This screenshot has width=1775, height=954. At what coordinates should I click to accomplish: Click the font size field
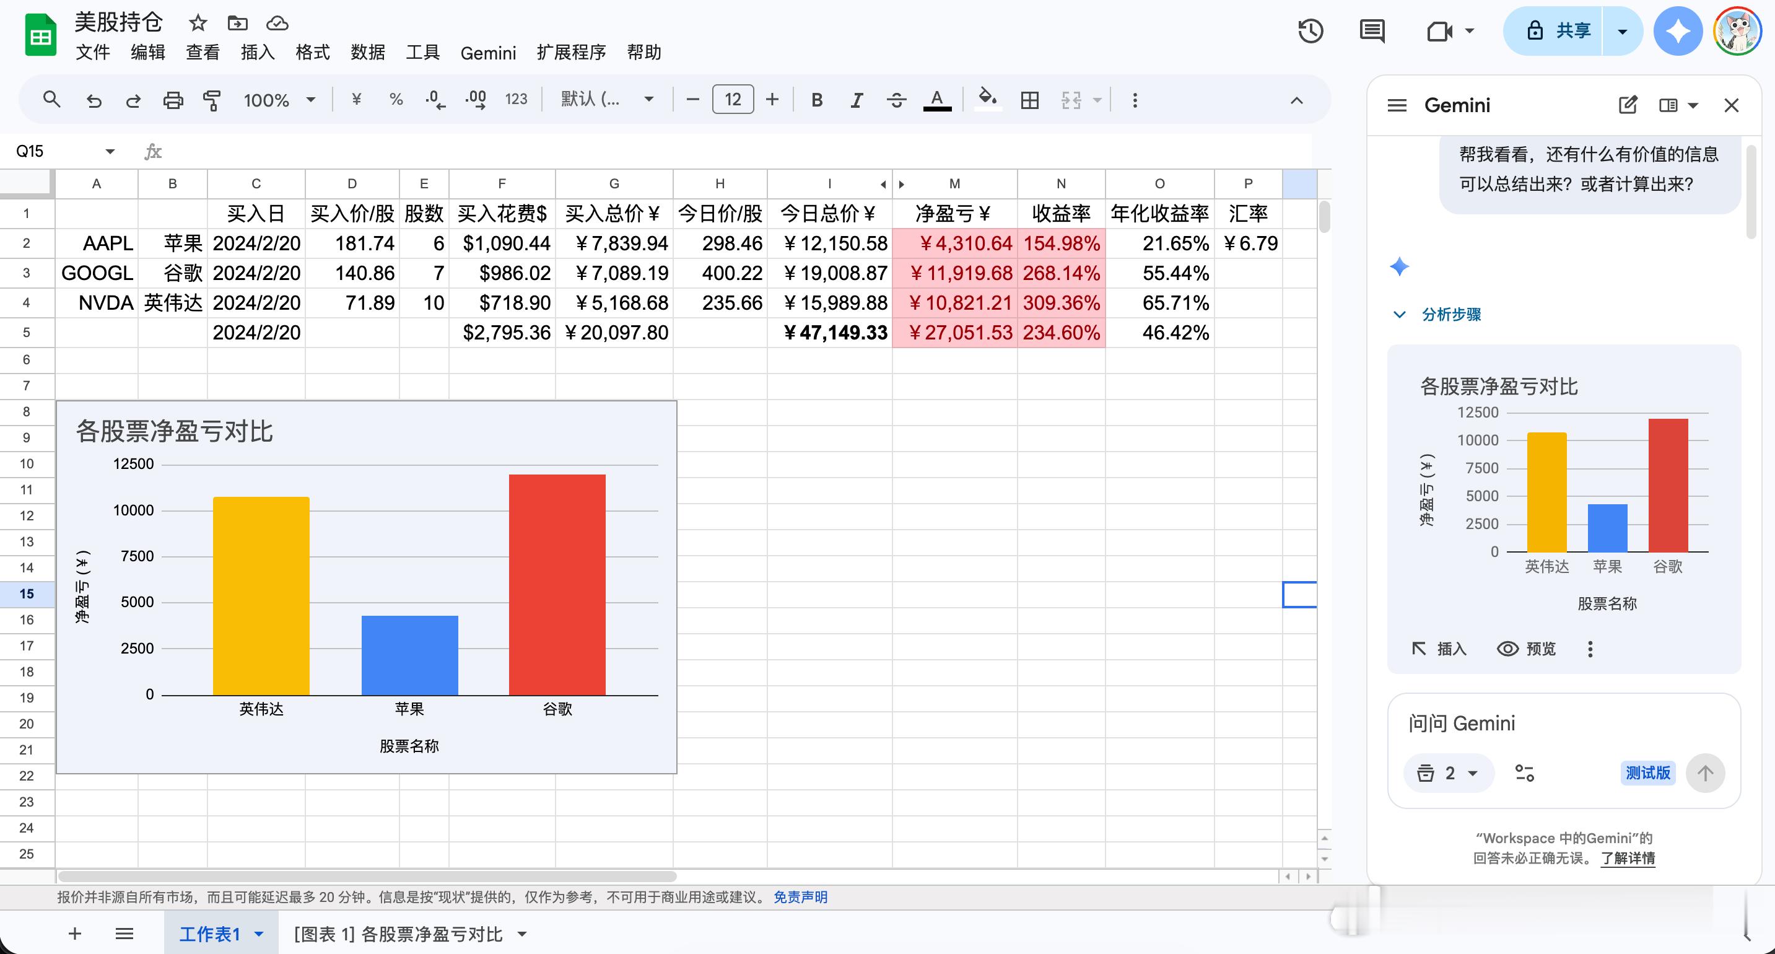pyautogui.click(x=733, y=100)
